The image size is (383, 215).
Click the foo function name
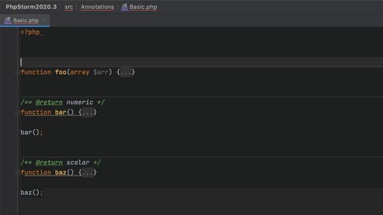click(x=60, y=72)
